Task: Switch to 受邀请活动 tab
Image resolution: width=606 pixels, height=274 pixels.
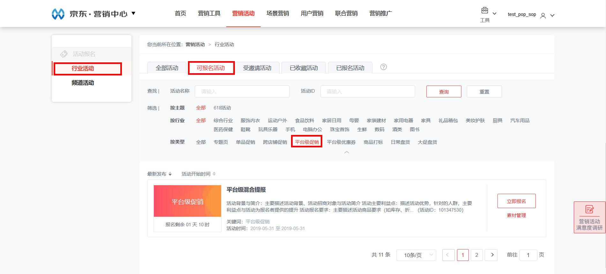Action: coord(257,68)
